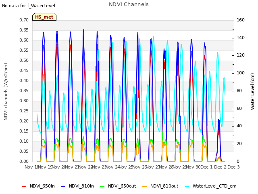
Task: Click the 40 water level tick label
Action: click(x=239, y=126)
